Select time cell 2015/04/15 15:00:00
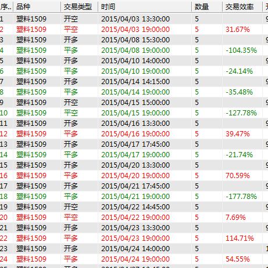This screenshot has height=268, width=268. [x=135, y=103]
